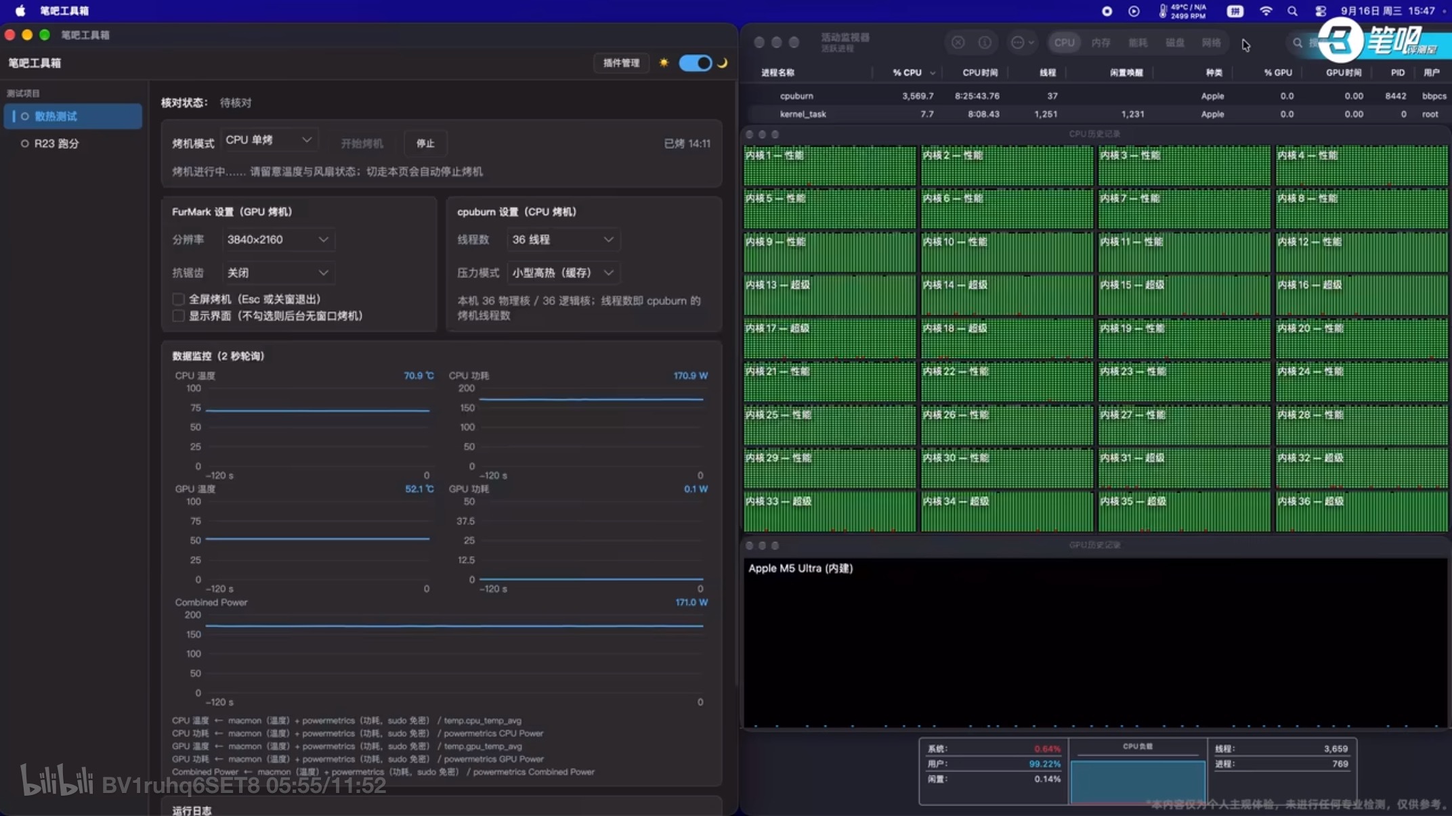Screen dimensions: 1452x816
Task: Click the 已烤 14:11 timer text
Action: (x=687, y=143)
